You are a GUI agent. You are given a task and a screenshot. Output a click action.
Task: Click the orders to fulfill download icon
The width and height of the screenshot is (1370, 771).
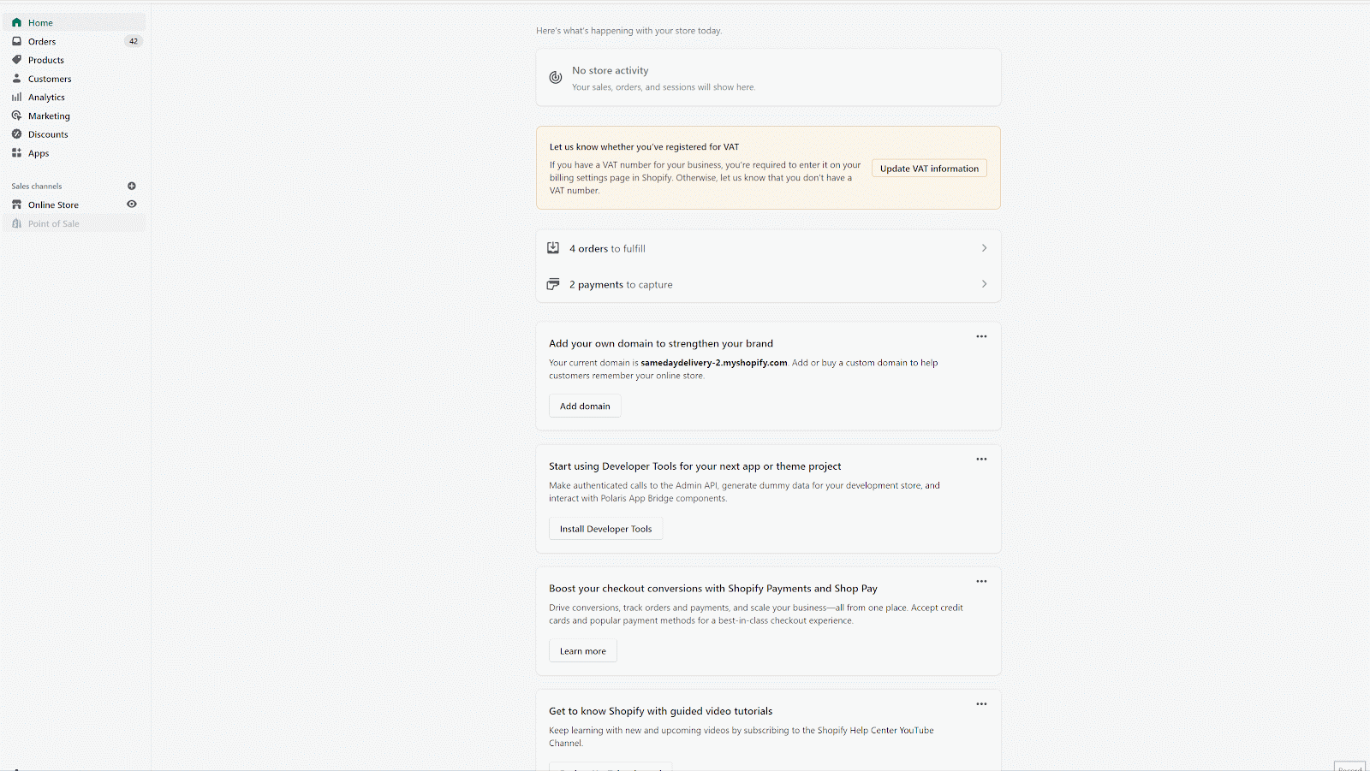pos(553,248)
